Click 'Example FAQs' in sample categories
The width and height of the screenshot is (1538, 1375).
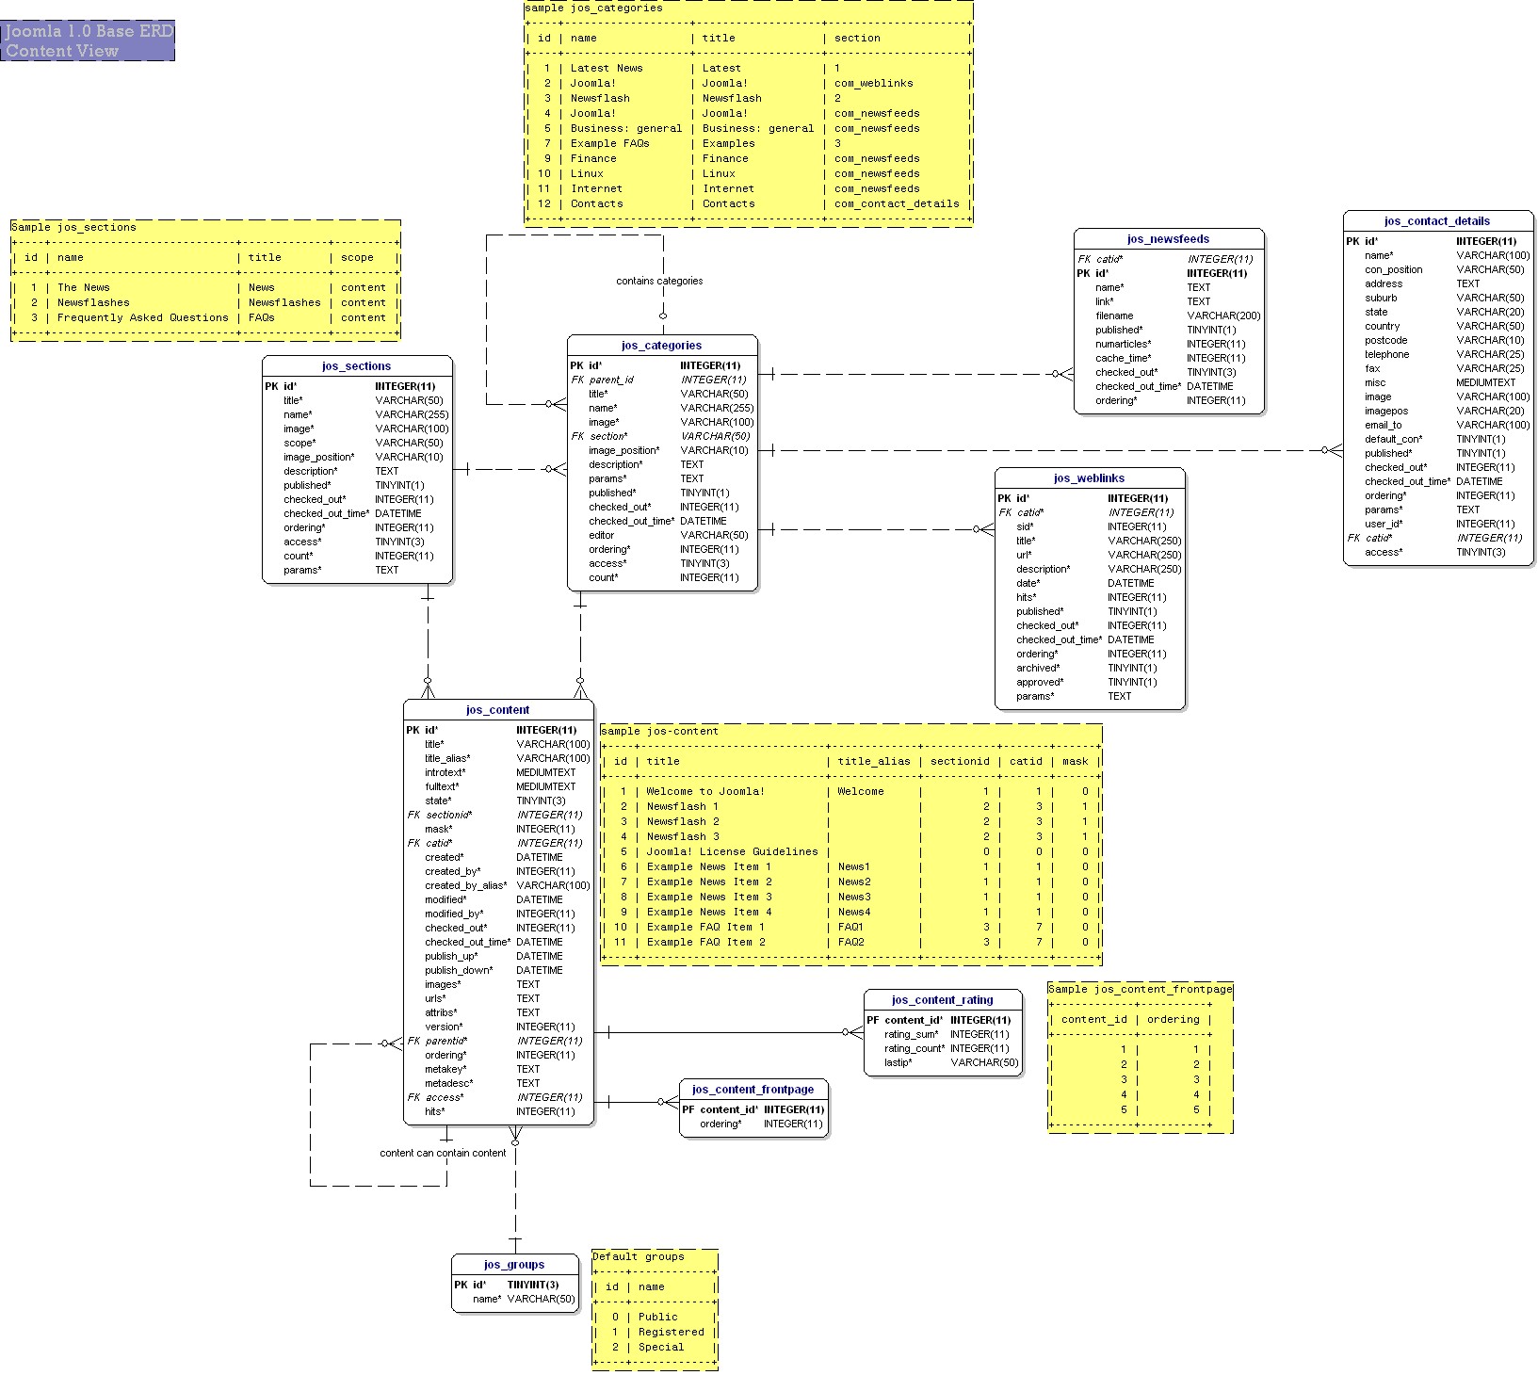610,143
